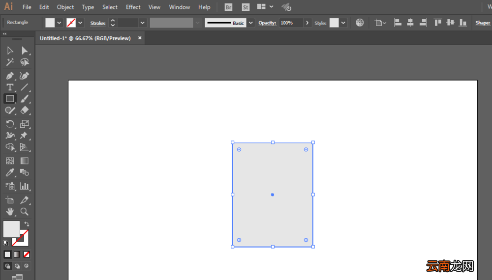
Task: Open the Edit menu
Action: point(44,7)
